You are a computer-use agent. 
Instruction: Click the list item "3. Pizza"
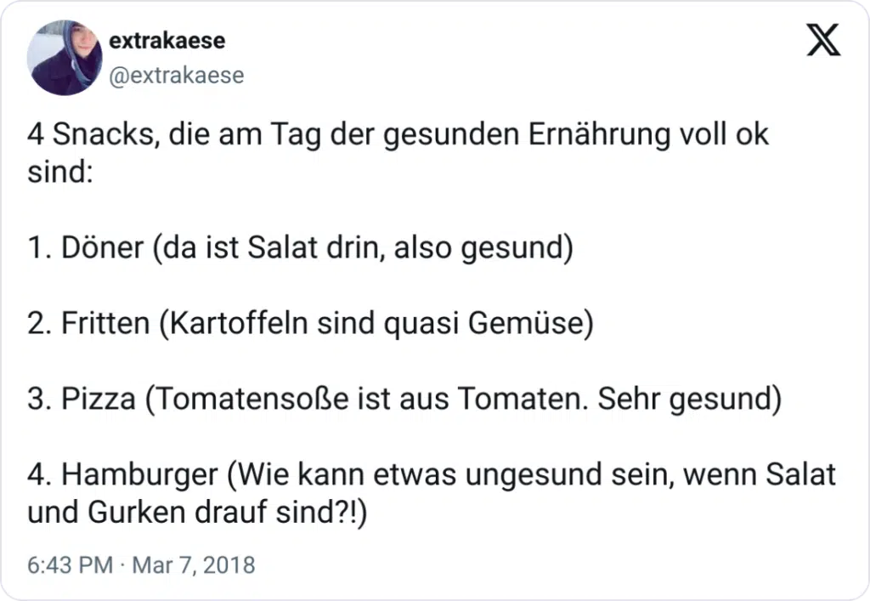82,399
